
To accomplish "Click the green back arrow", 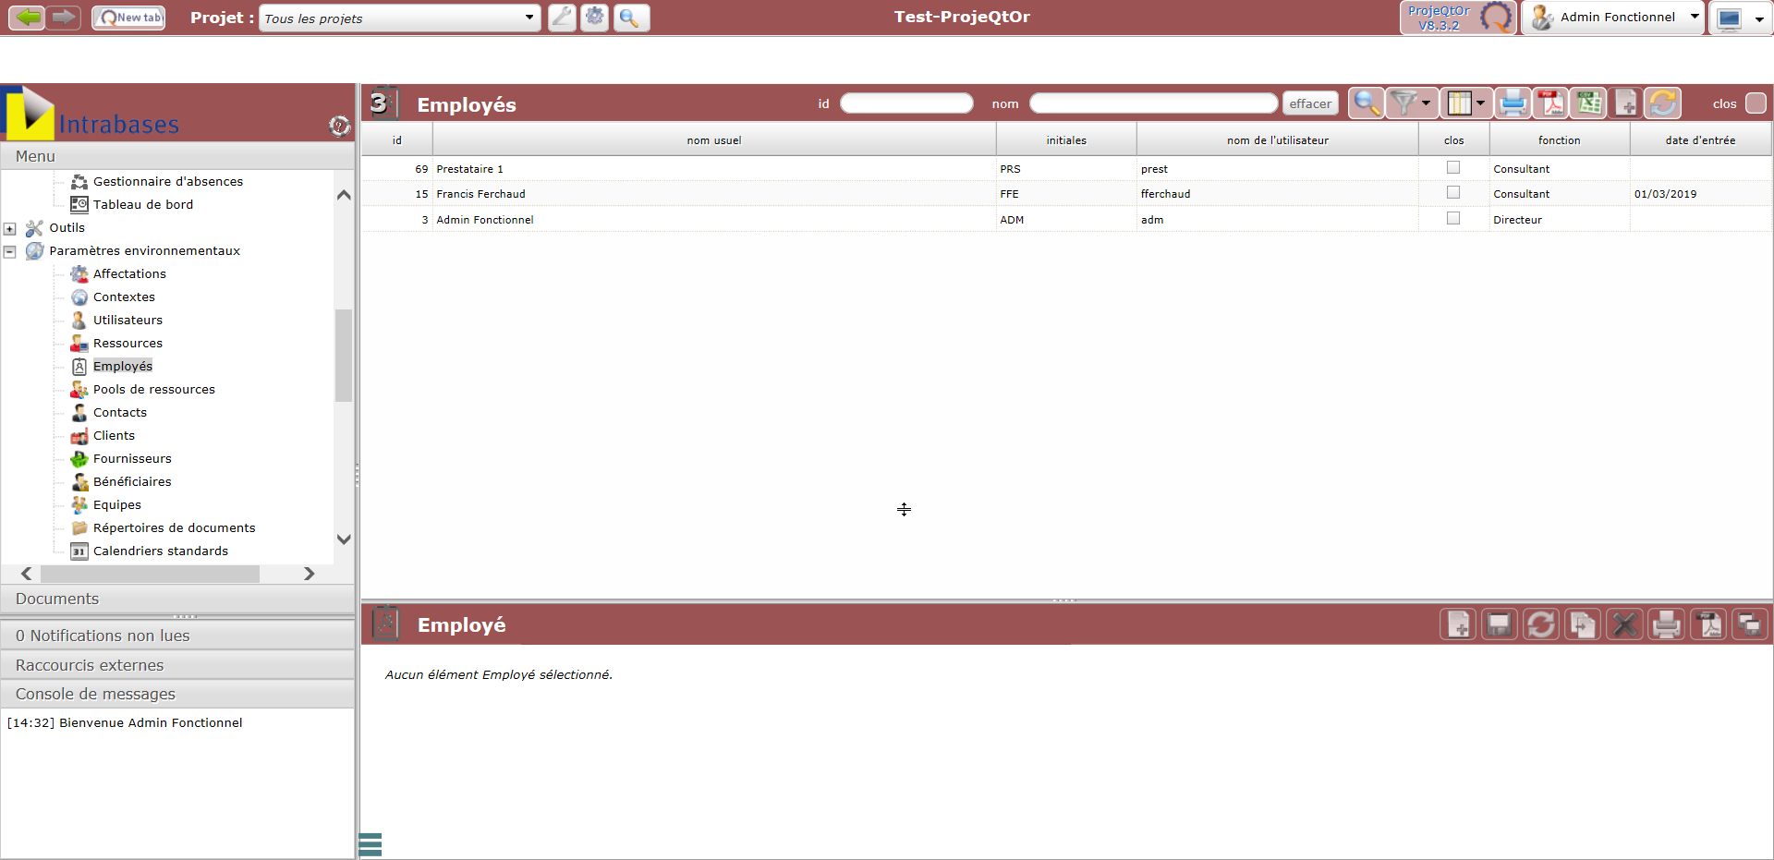I will (27, 18).
